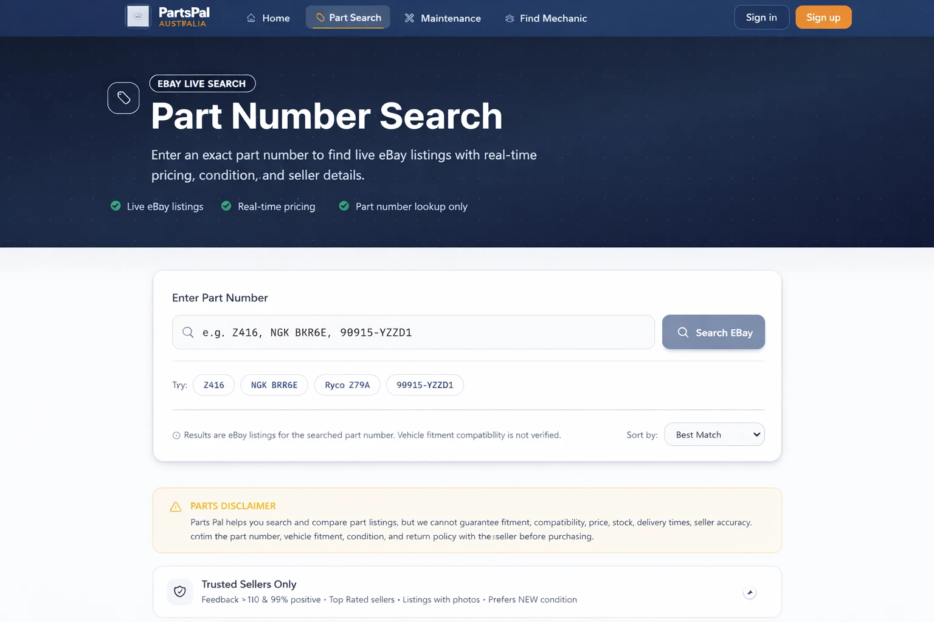Click the Part Number Search heading

coord(327,115)
